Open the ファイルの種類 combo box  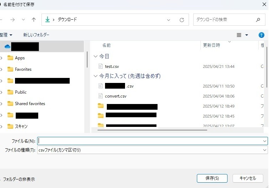152,150
